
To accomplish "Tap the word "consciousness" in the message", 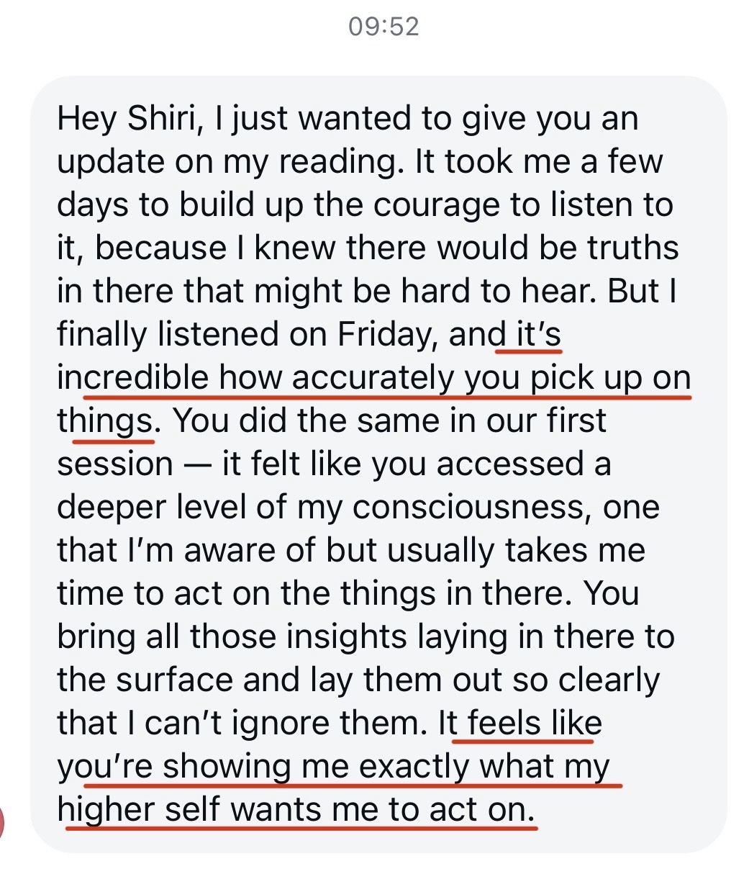I will [x=473, y=508].
